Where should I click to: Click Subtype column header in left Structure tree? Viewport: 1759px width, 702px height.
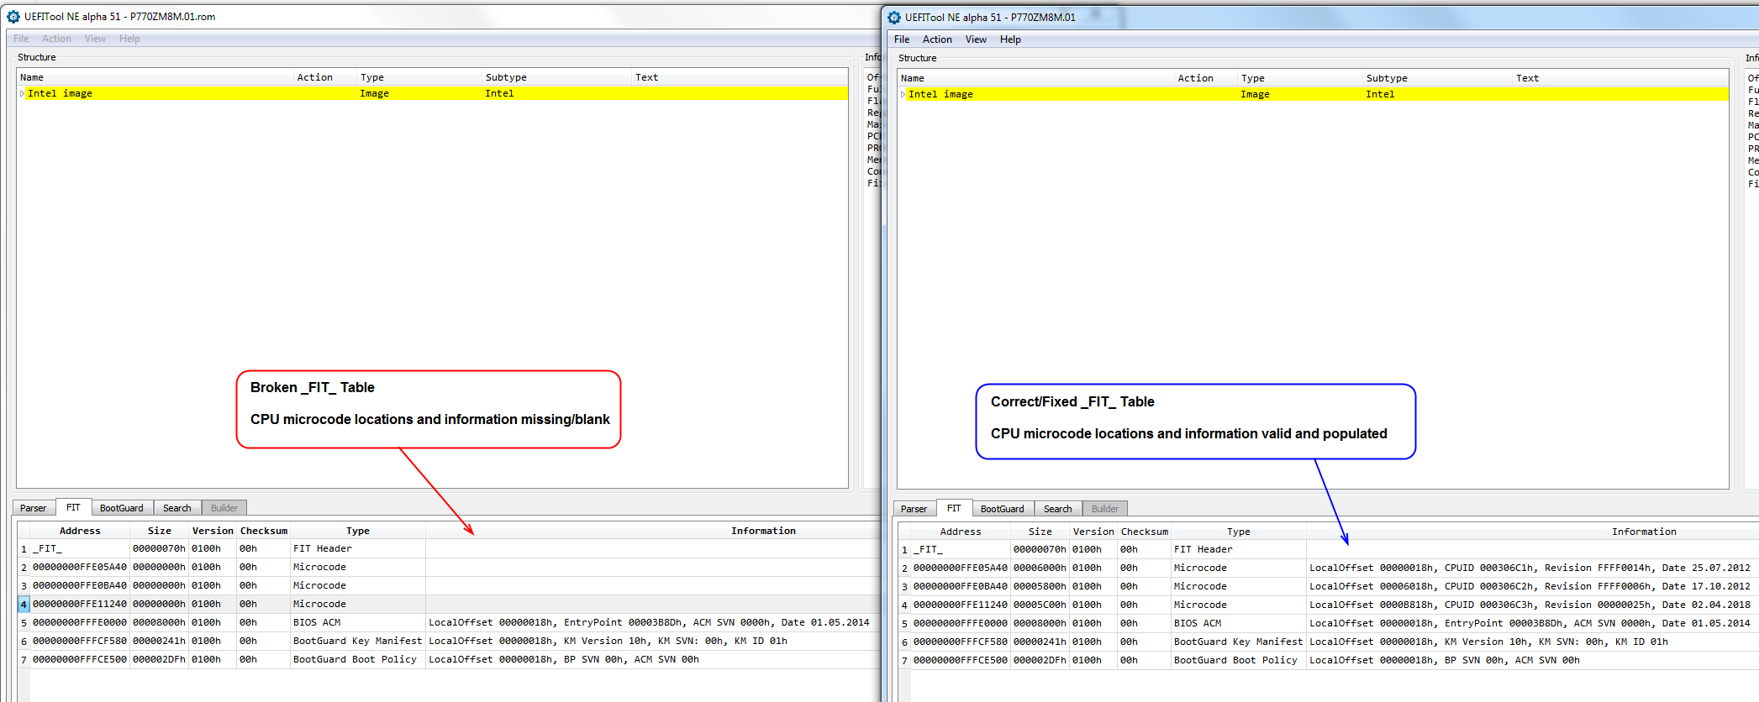point(556,77)
